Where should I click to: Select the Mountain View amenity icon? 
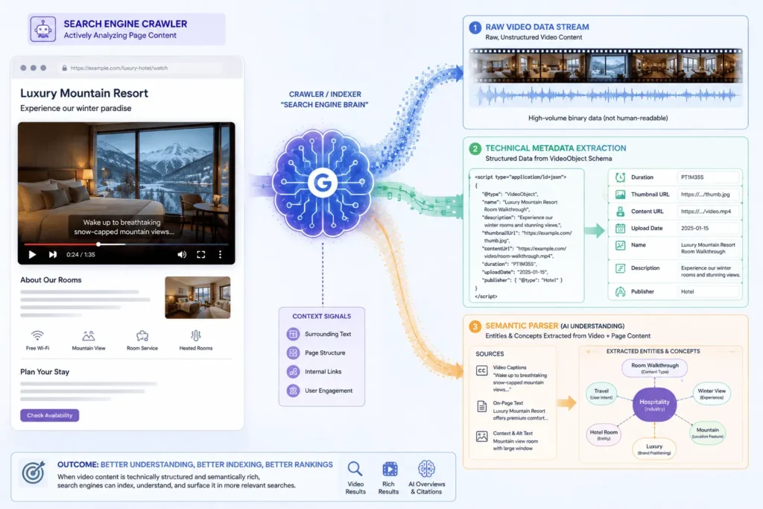89,336
